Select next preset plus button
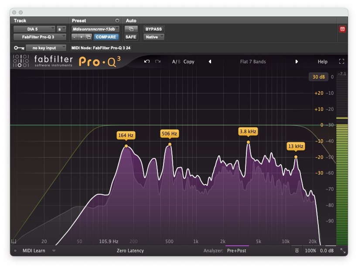 (81, 37)
